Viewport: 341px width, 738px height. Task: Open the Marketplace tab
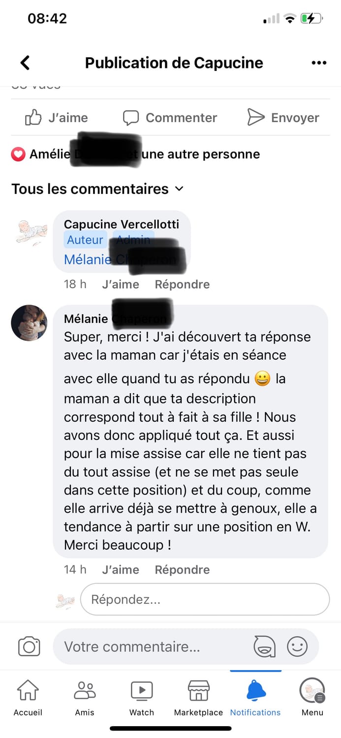(198, 698)
